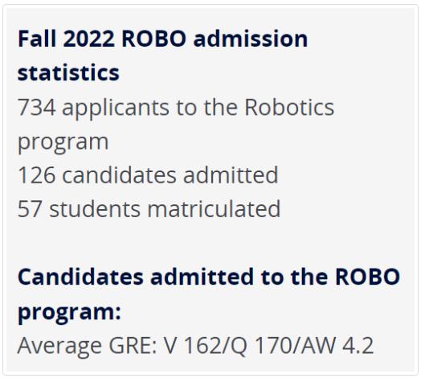
Task: Click the year '2022' in the heading
Action: [89, 39]
